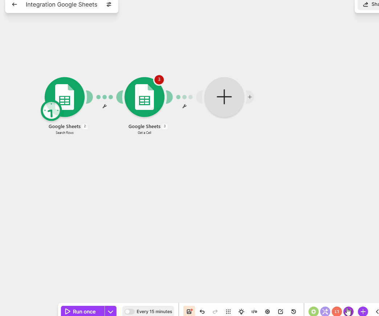Open the Explain flow lightbulb icon
This screenshot has width=379, height=316.
(x=241, y=311)
